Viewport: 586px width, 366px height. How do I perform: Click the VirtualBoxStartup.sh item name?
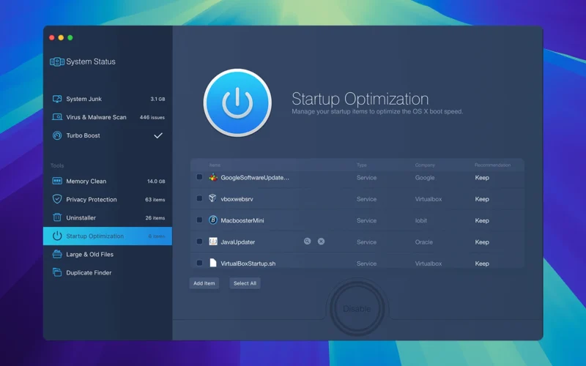pos(248,264)
